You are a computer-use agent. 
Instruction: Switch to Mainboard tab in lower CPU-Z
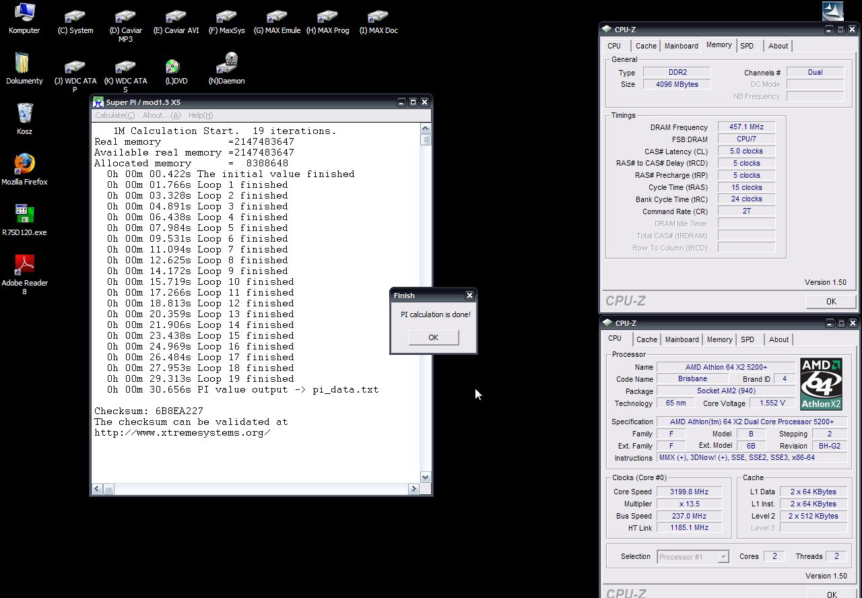(x=682, y=339)
